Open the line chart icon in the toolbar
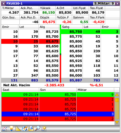121x133 pixels. coord(5,129)
